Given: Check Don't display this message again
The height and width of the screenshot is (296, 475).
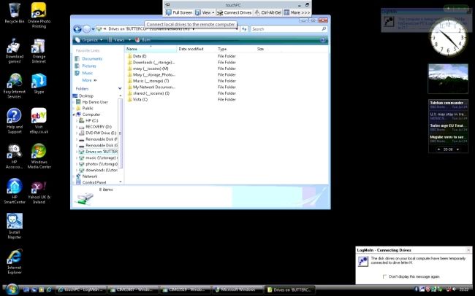Looking at the screenshot, I should [x=384, y=276].
